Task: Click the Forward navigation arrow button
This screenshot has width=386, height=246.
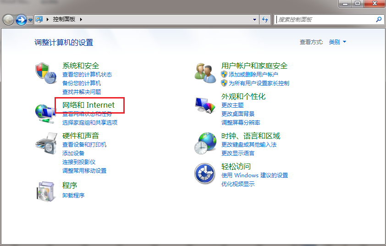Action: 22,20
